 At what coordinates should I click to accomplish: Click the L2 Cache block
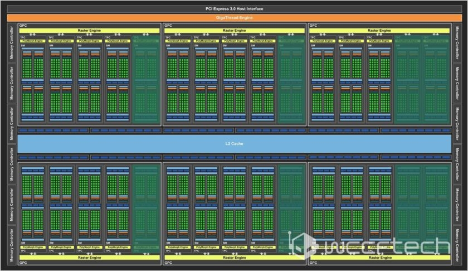(233, 144)
